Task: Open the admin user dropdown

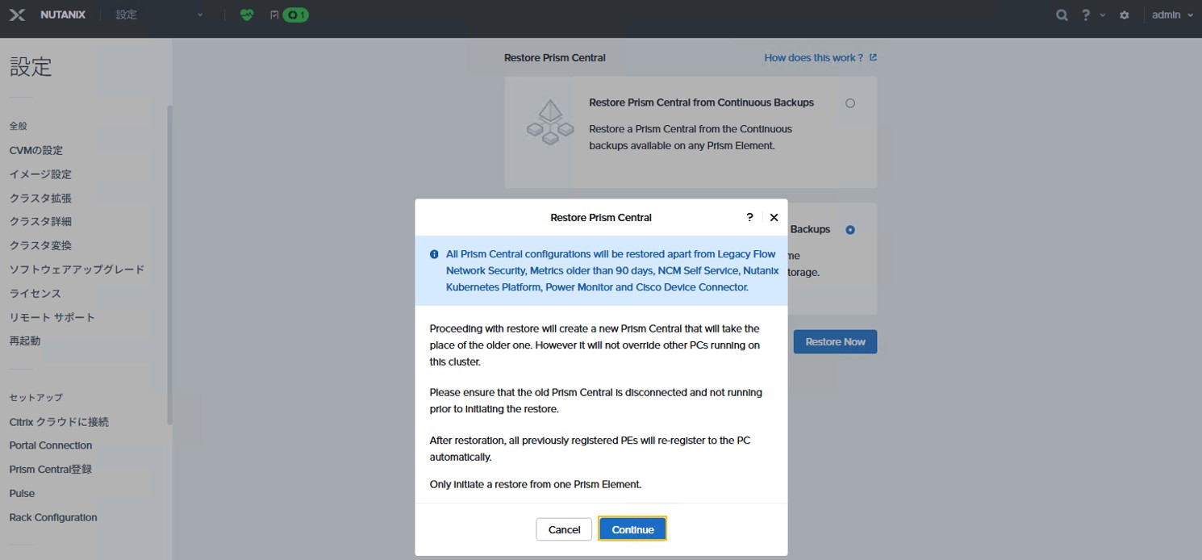Action: pos(1171,15)
